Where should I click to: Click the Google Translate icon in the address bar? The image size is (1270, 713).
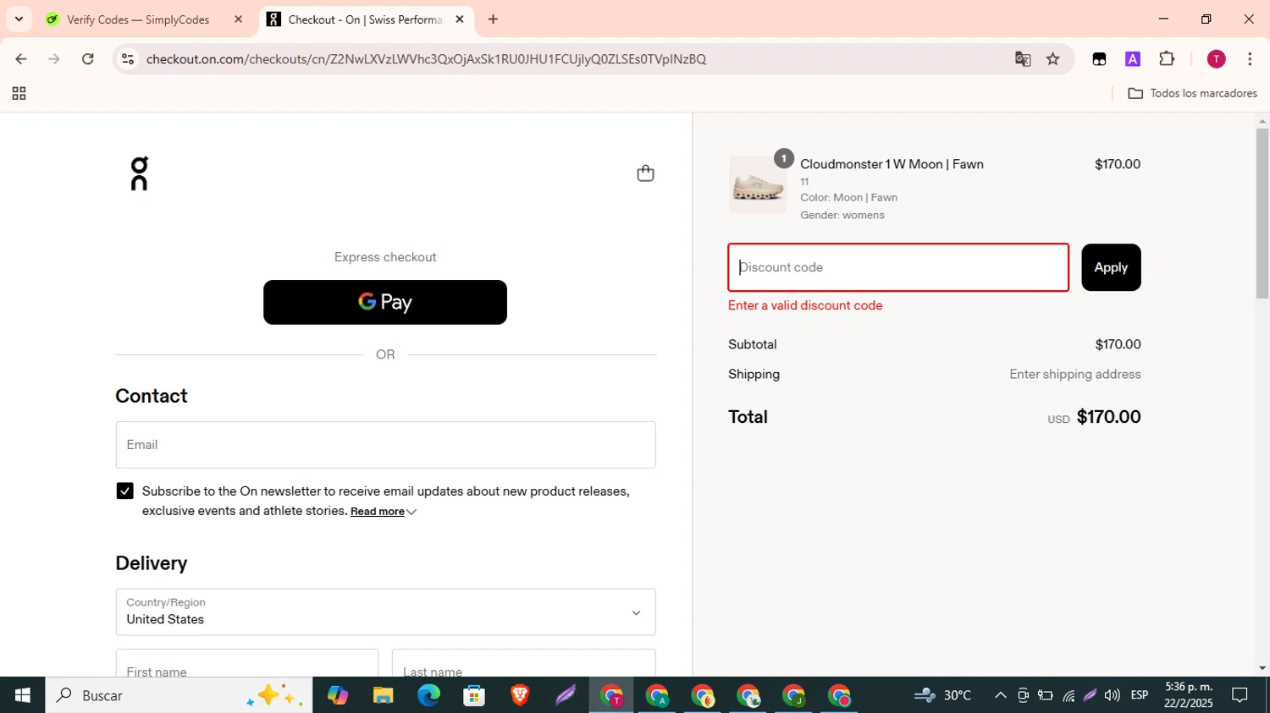[1023, 59]
